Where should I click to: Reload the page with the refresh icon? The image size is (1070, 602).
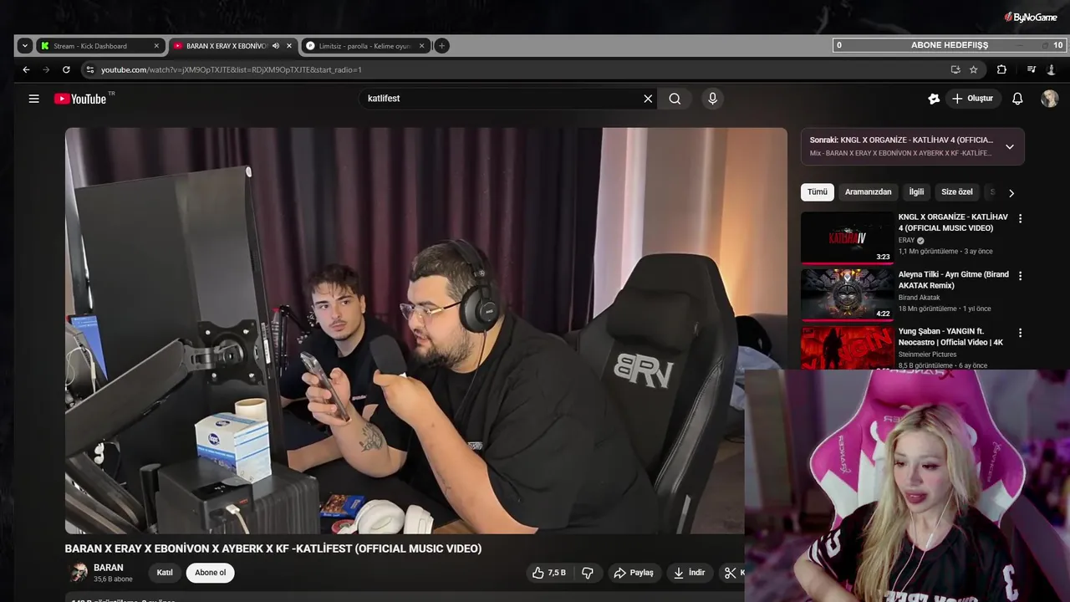coord(66,69)
